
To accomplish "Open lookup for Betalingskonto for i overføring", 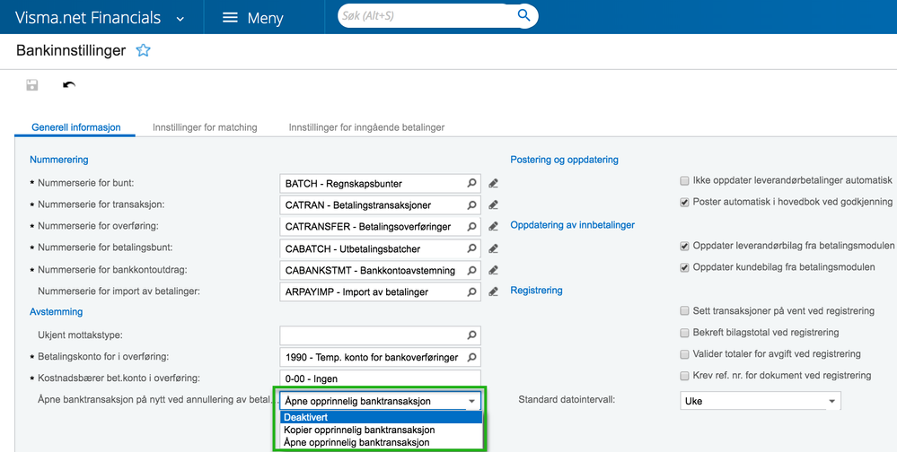I will pyautogui.click(x=472, y=357).
